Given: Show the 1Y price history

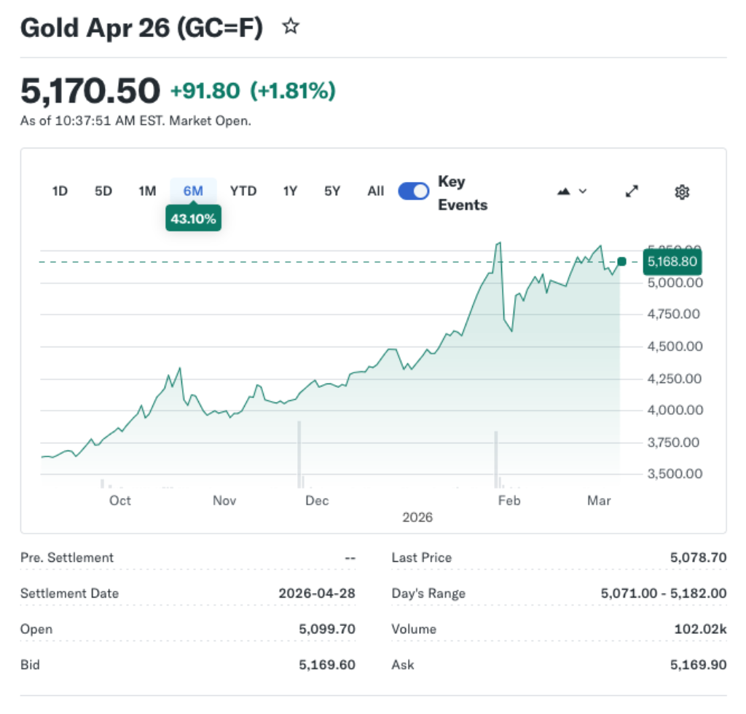Looking at the screenshot, I should (x=290, y=191).
